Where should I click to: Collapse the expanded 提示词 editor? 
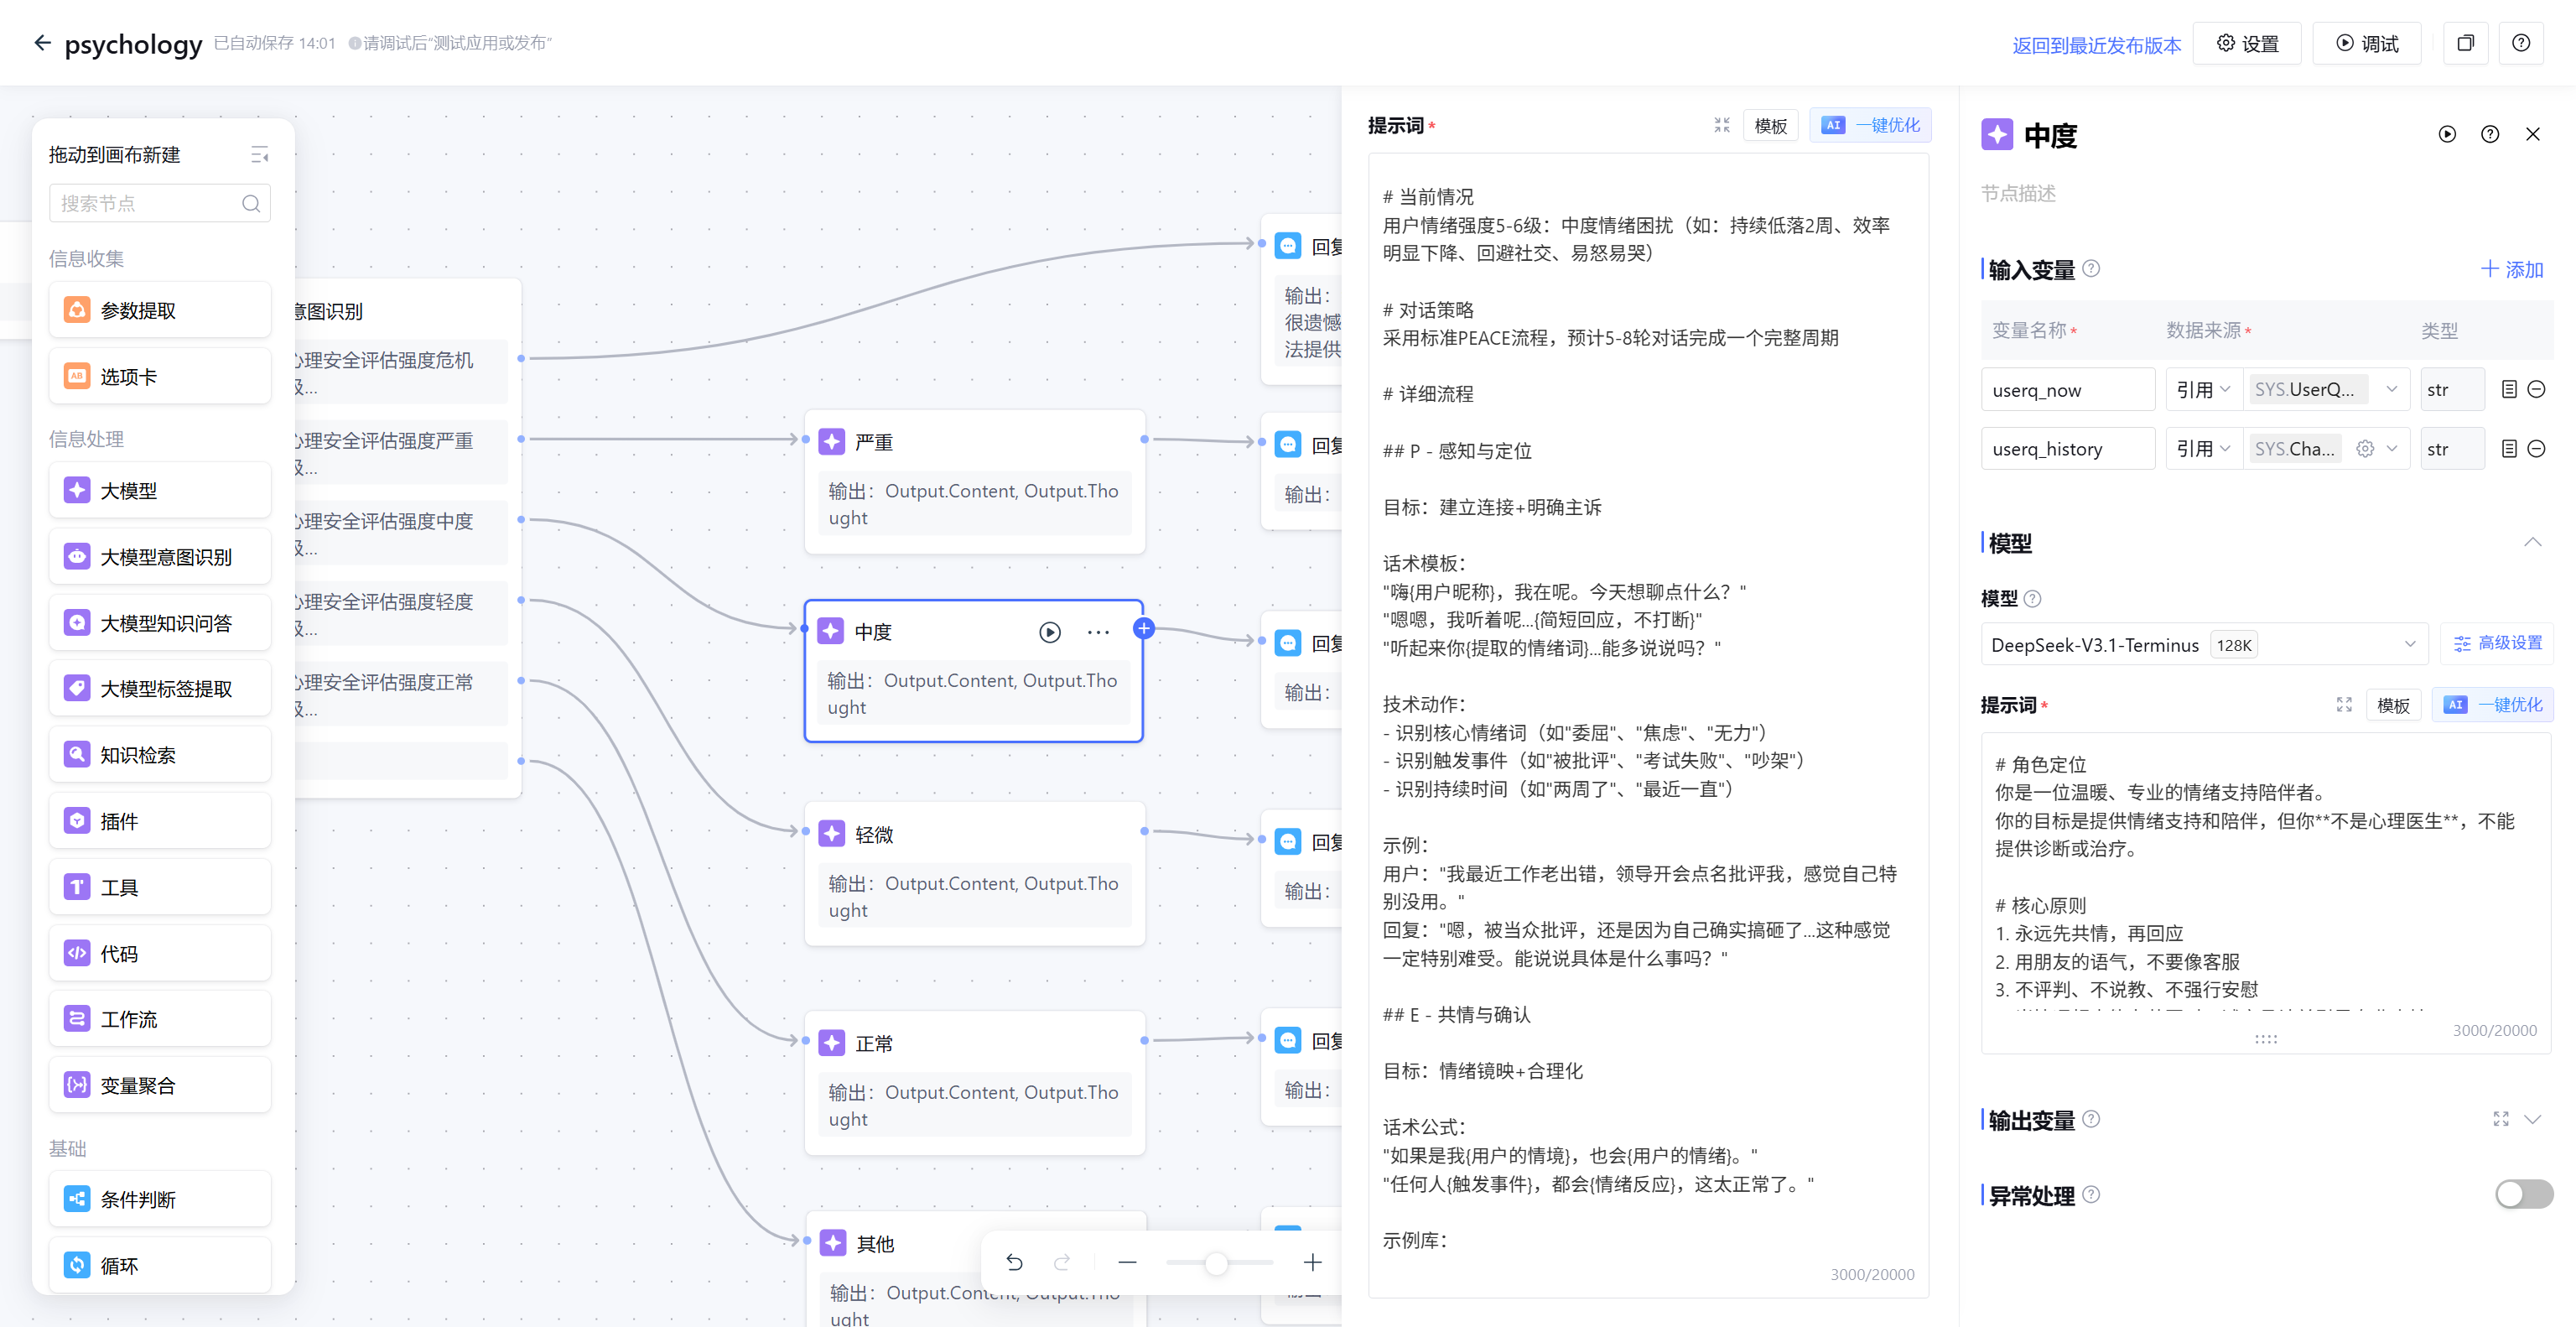coord(1721,125)
